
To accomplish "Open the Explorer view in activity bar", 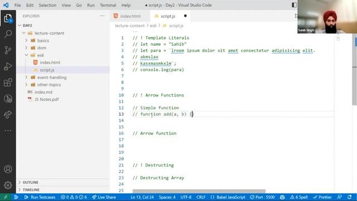I will (8, 18).
